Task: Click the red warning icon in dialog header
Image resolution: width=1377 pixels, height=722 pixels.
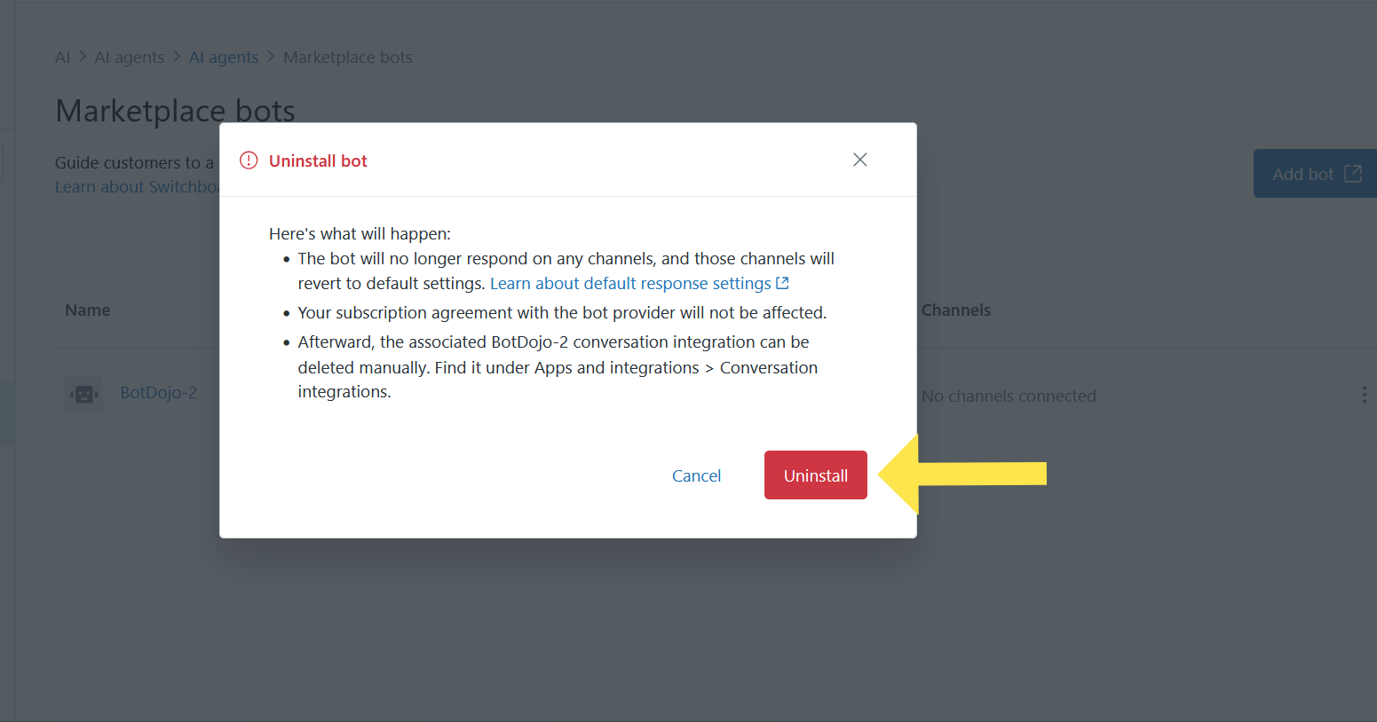Action: pos(249,161)
